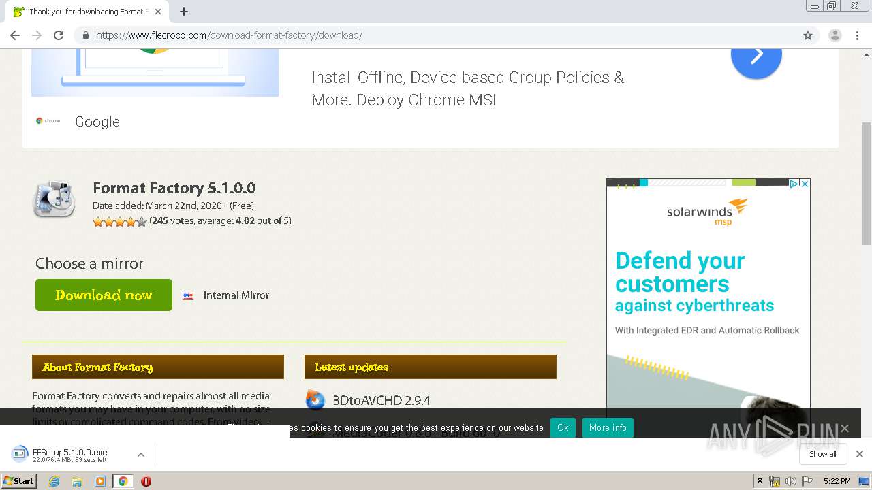Click the About Format Factory header
This screenshot has height=490, width=872.
point(158,367)
